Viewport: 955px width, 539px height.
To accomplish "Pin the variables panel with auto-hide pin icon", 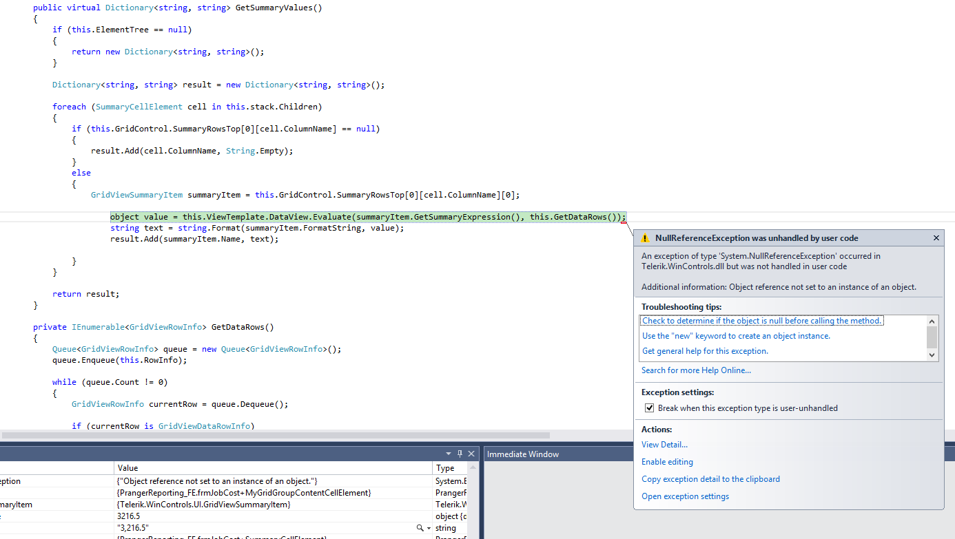I will tap(460, 454).
